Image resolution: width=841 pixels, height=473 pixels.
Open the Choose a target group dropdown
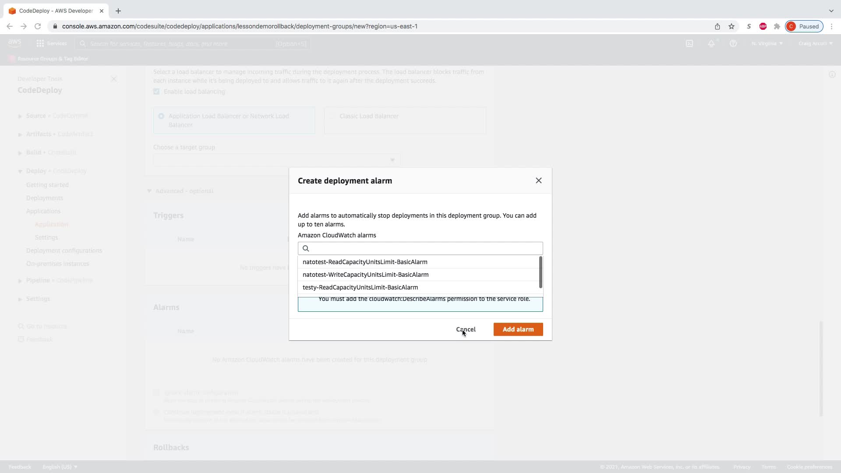coord(277,160)
